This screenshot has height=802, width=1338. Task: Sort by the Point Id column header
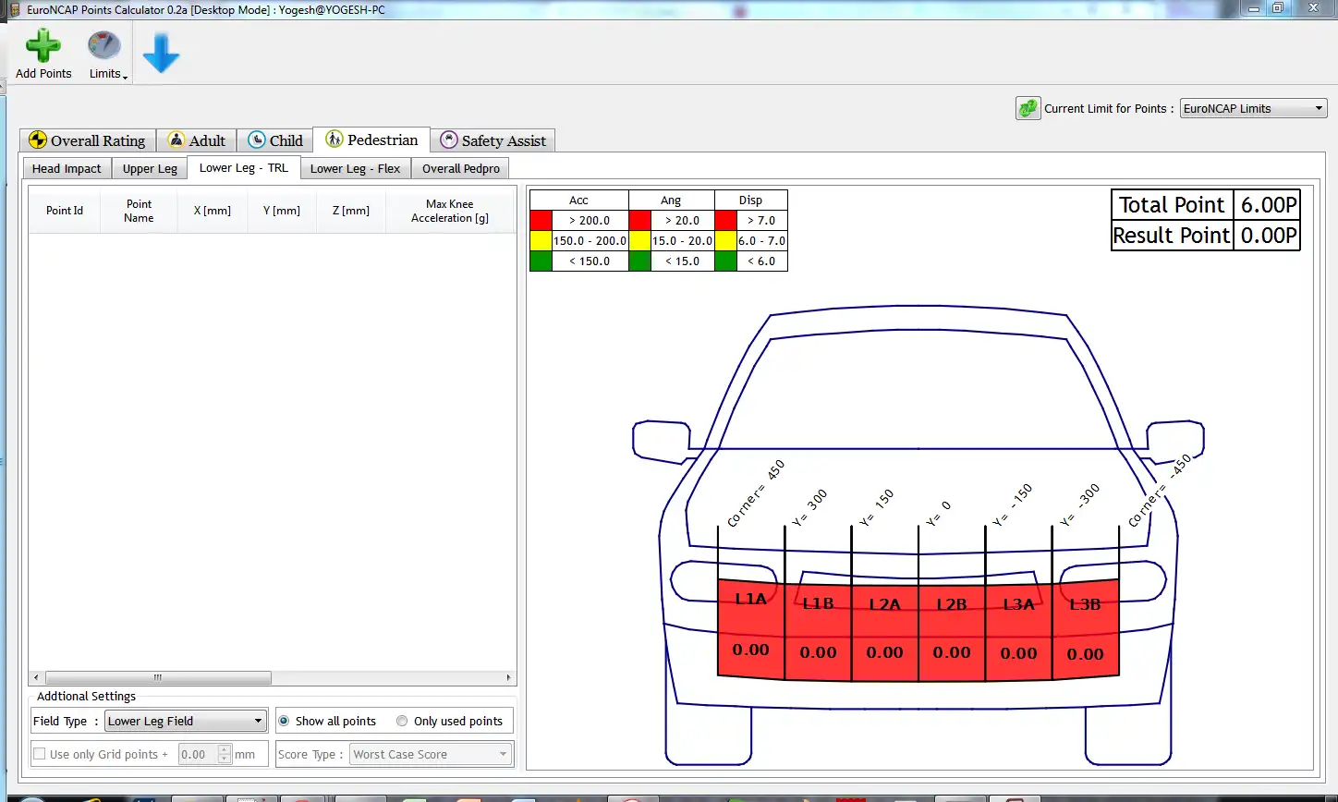click(65, 211)
